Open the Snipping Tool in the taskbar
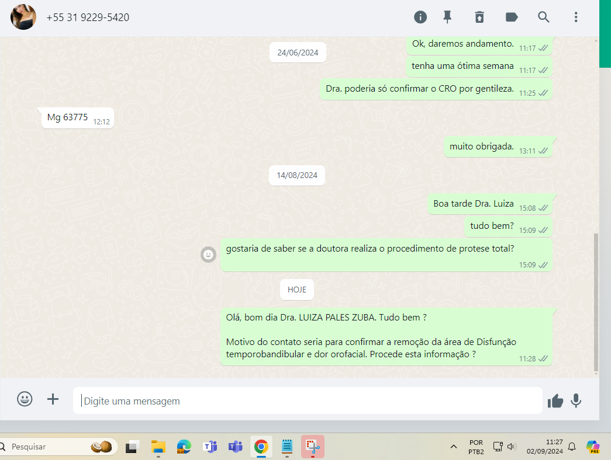The image size is (611, 460). pyautogui.click(x=312, y=447)
